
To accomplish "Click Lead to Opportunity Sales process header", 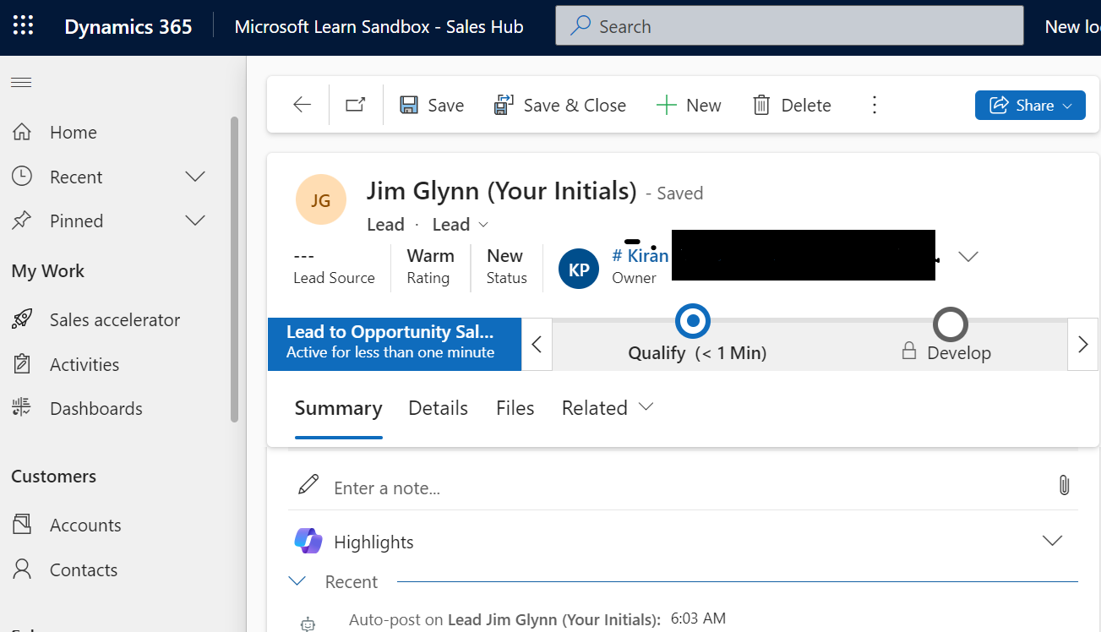I will [x=395, y=344].
